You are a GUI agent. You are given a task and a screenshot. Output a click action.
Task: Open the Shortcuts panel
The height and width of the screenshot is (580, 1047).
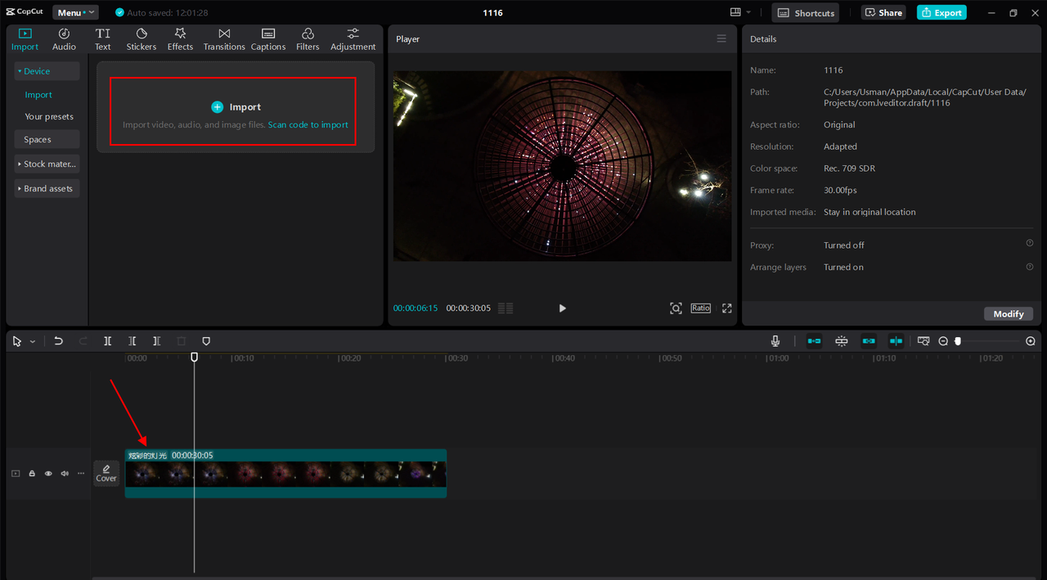806,12
